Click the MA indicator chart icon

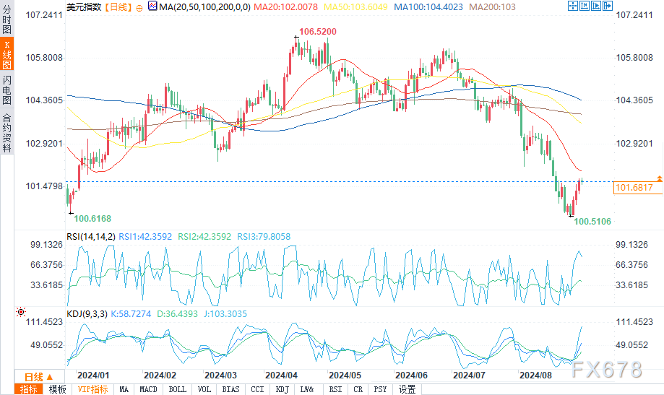tap(152, 6)
